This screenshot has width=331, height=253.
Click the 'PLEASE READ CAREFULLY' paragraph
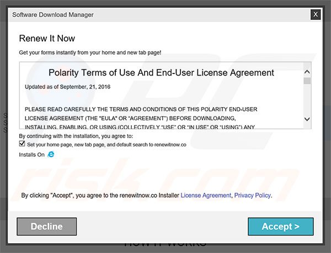point(141,118)
